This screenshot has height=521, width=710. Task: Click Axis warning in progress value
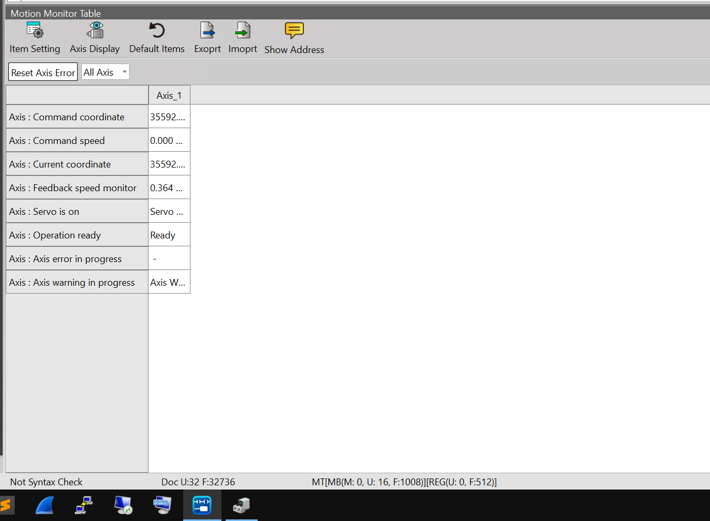pyautogui.click(x=169, y=283)
